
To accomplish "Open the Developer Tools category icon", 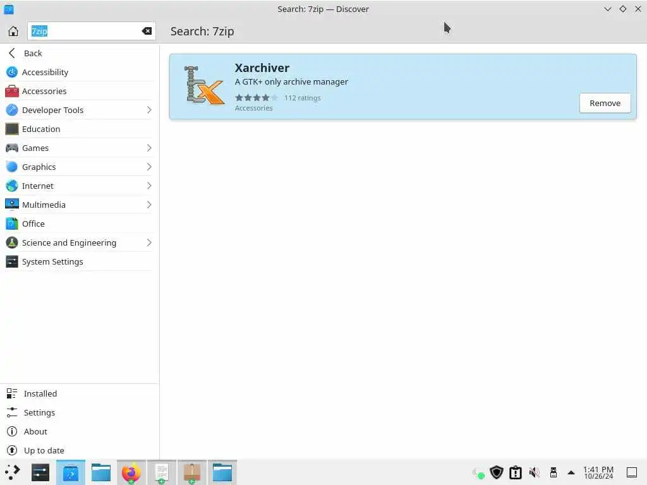I will 12,110.
